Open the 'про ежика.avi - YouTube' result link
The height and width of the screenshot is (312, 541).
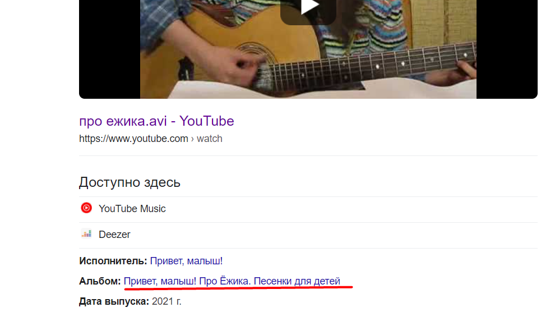click(156, 121)
